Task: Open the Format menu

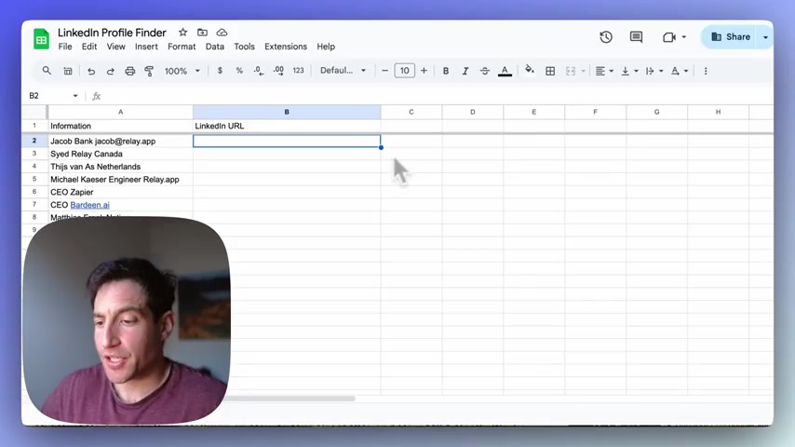Action: (x=182, y=47)
